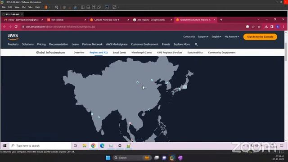288x162 pixels.
Task: Open the pause button dropdown arrow in VMware
Action: click(49, 7)
